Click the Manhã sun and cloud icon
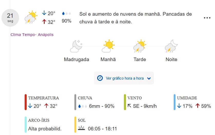 pyautogui.click(x=108, y=46)
